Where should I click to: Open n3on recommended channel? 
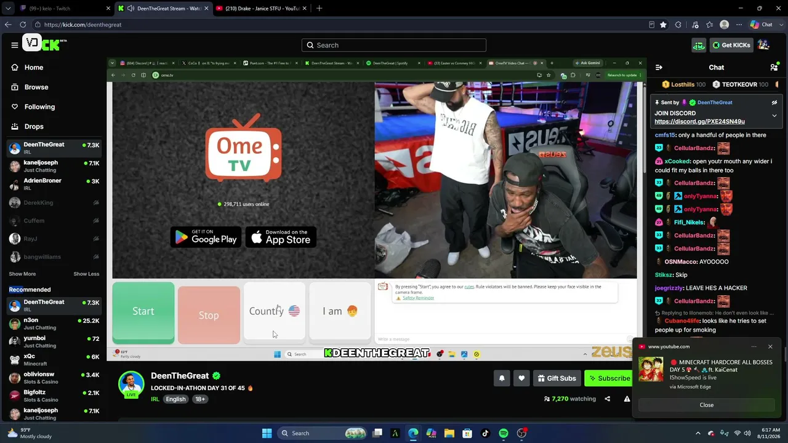[54, 324]
